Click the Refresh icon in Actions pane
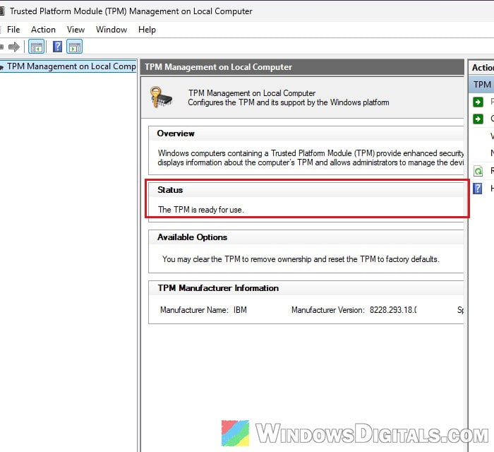494x452 pixels. point(478,171)
